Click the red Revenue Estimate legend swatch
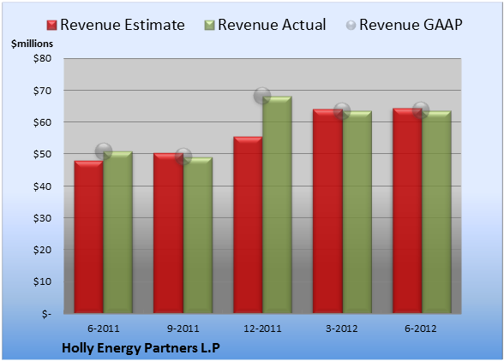This screenshot has width=504, height=361. coord(51,25)
